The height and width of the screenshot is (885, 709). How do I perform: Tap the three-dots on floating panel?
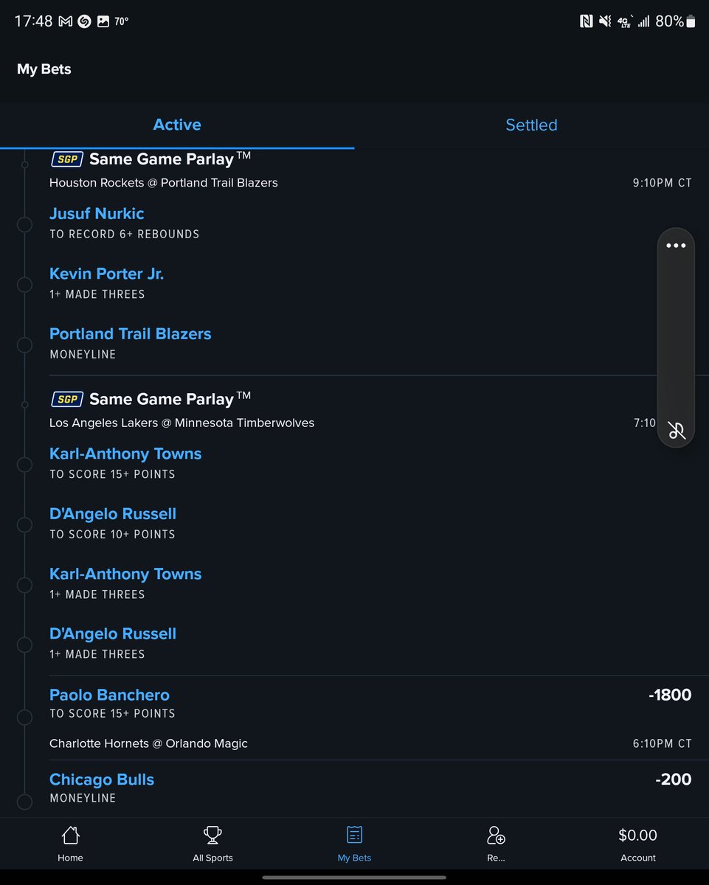(x=676, y=246)
